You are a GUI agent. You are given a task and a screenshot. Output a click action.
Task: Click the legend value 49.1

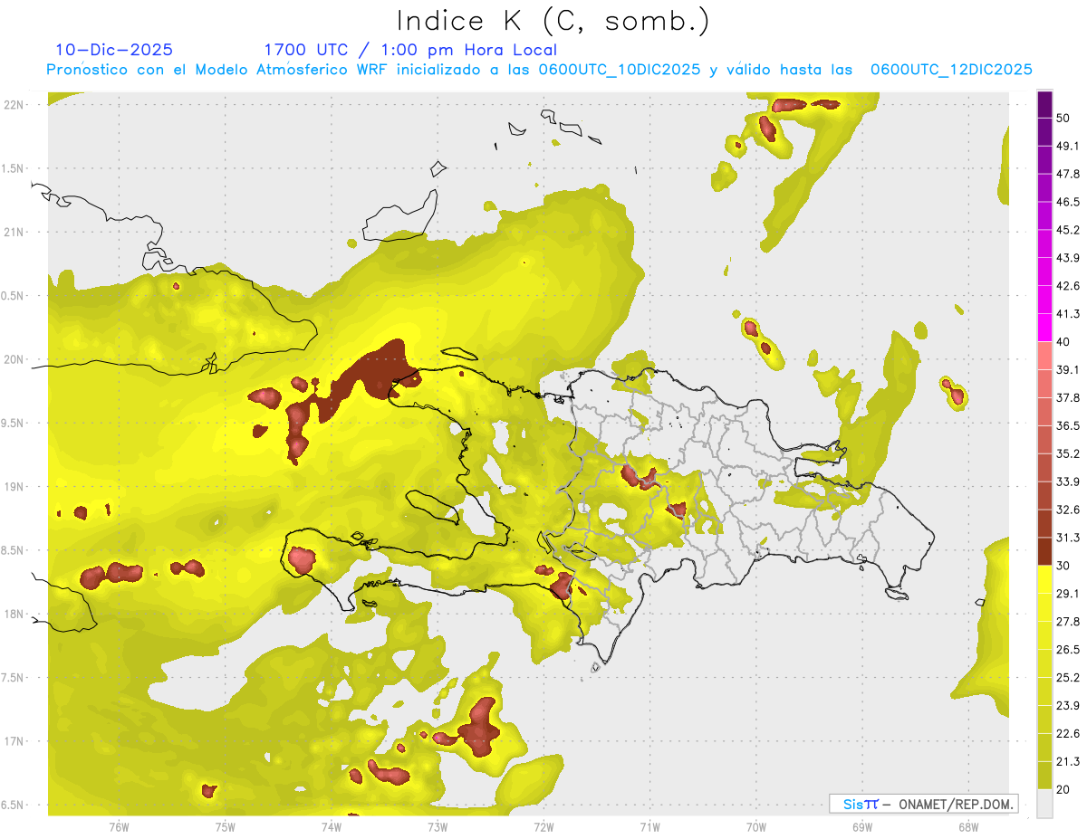(x=1068, y=146)
